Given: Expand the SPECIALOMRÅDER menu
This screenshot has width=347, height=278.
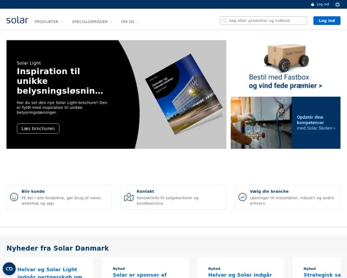Looking at the screenshot, I should [92, 22].
